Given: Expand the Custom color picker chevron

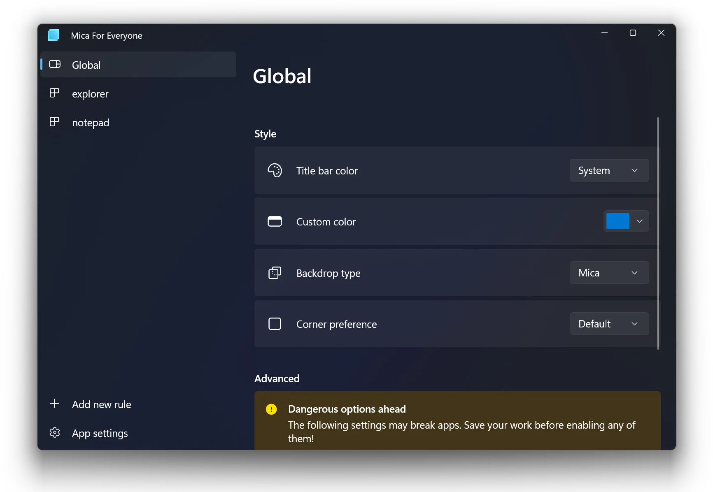Looking at the screenshot, I should (x=639, y=221).
